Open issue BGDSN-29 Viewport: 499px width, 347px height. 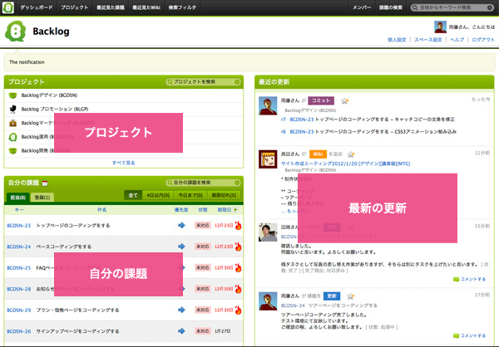point(19,310)
